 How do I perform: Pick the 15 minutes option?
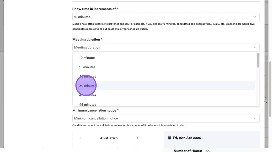point(87,67)
